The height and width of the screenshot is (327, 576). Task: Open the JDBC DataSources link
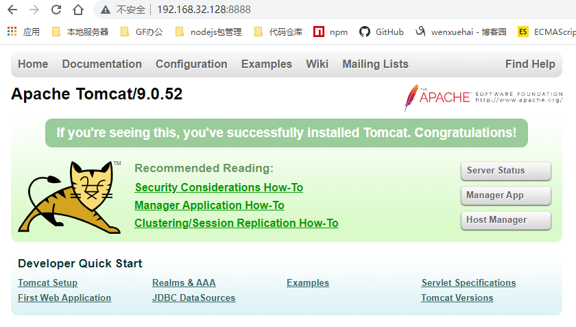point(194,298)
